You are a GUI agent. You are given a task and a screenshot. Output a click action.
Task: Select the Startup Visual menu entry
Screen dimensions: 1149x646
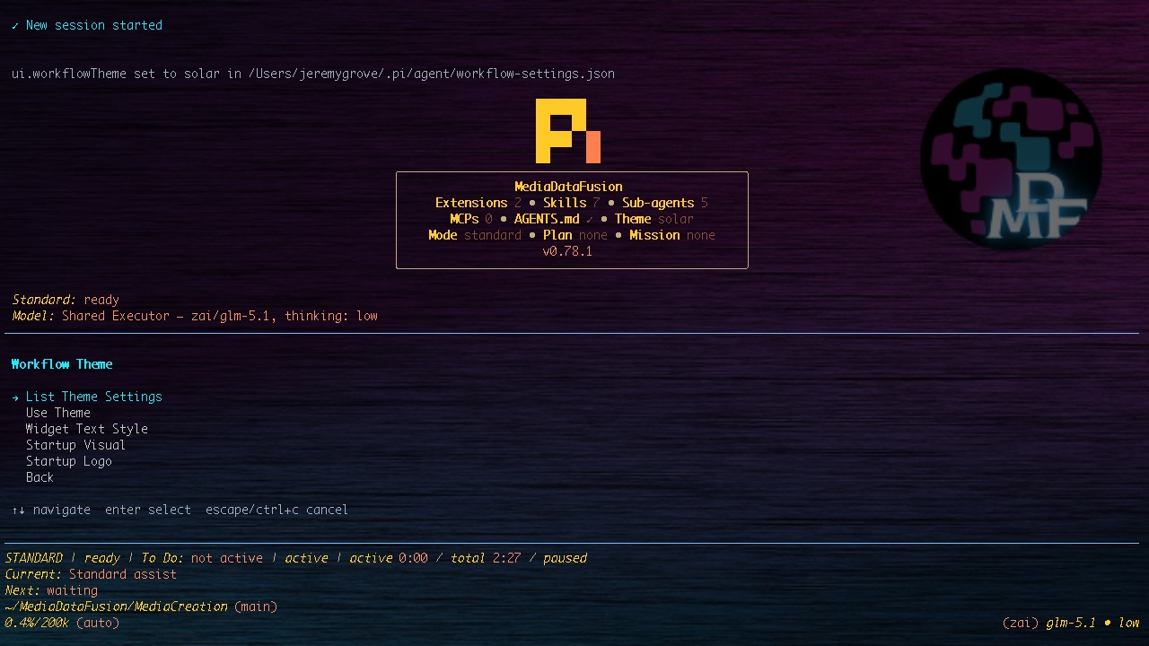(76, 445)
